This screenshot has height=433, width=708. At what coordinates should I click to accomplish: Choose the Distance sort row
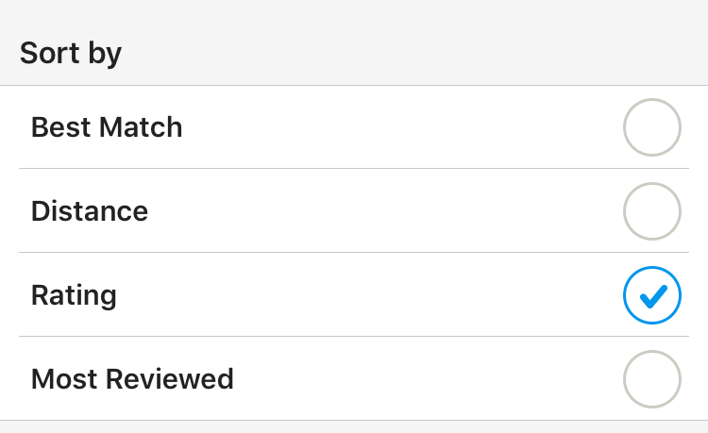point(354,211)
